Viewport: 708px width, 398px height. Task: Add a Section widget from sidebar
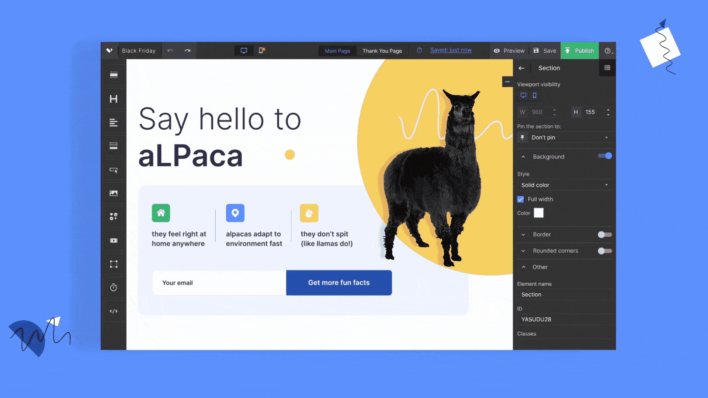click(114, 75)
